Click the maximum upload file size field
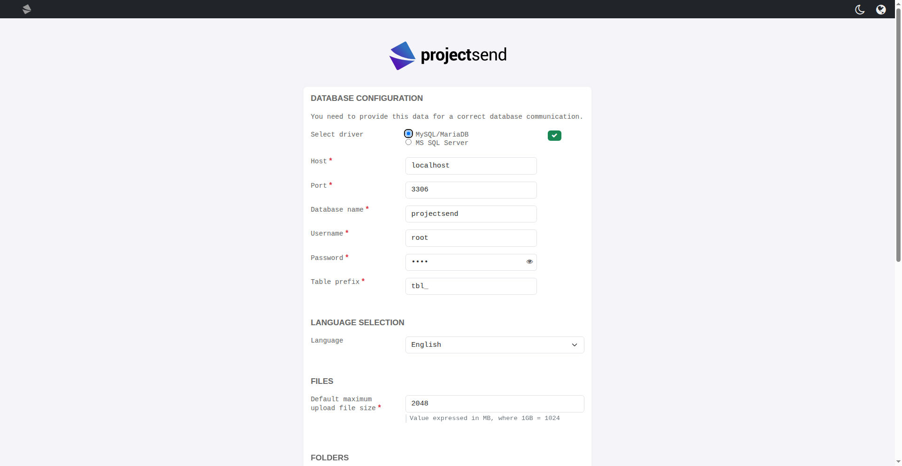 point(494,404)
